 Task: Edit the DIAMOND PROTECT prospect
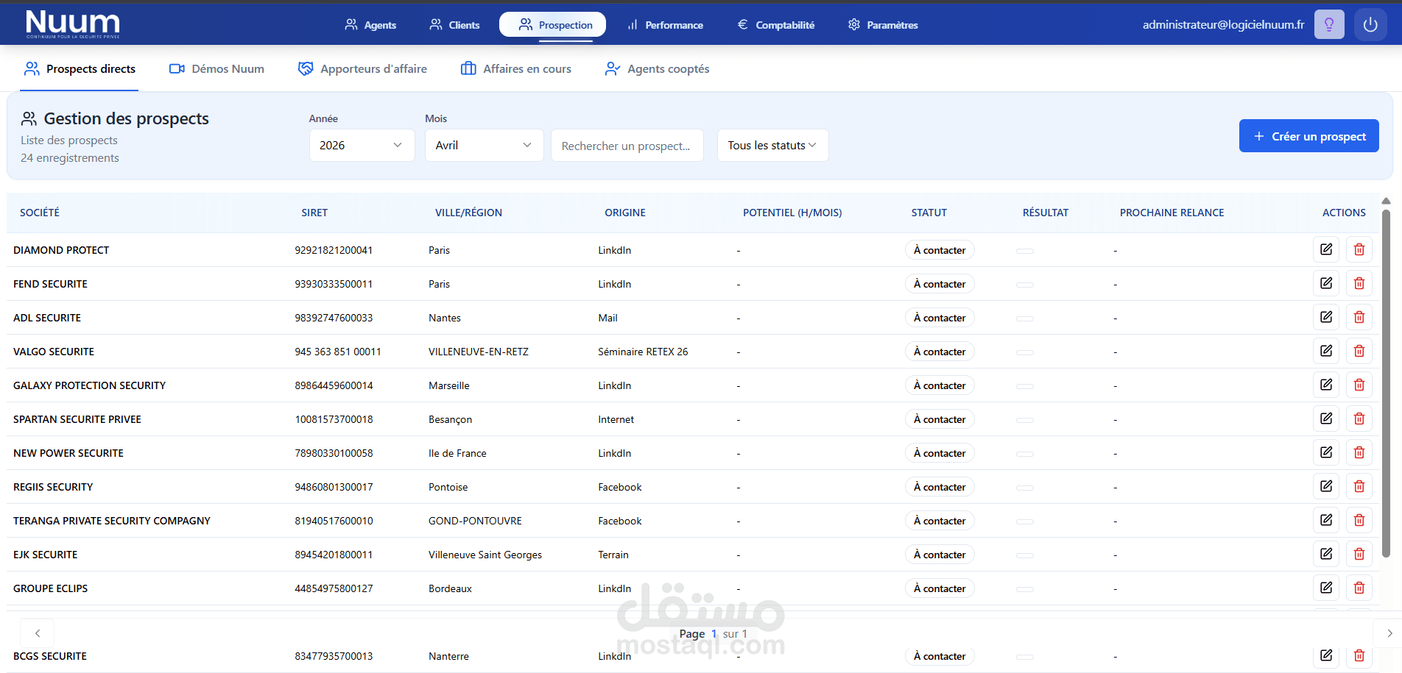pyautogui.click(x=1326, y=249)
